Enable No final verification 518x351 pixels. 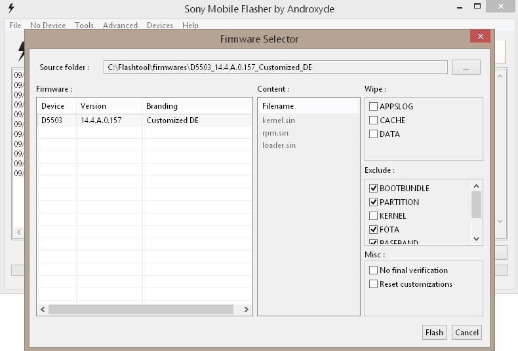click(x=373, y=270)
